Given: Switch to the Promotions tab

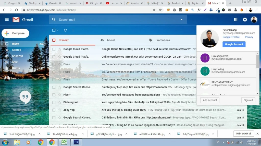Looking at the screenshot, I should click(x=162, y=40).
